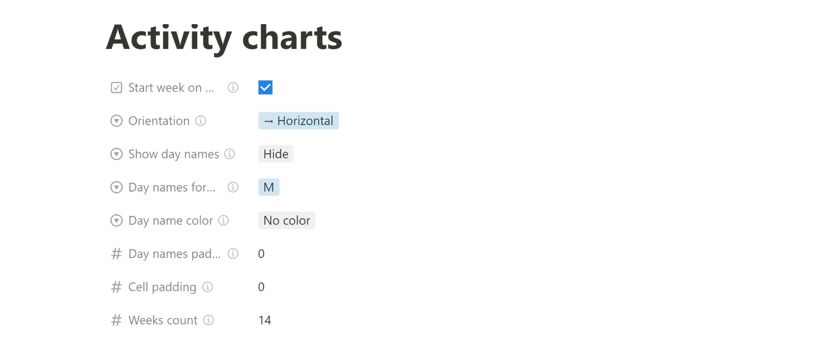Open the No color swatch selector
The height and width of the screenshot is (350, 832).
coord(287,220)
